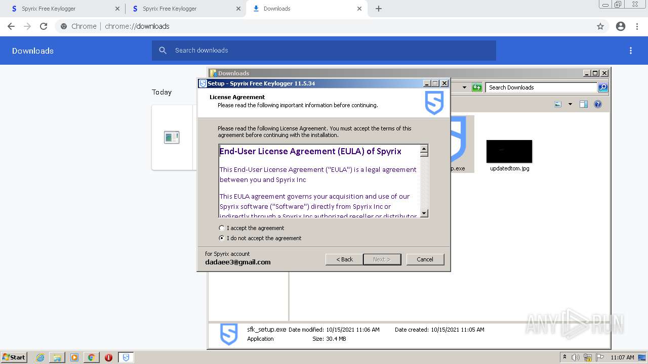Open Explorer help with the question mark icon
Image resolution: width=648 pixels, height=364 pixels.
click(x=598, y=104)
